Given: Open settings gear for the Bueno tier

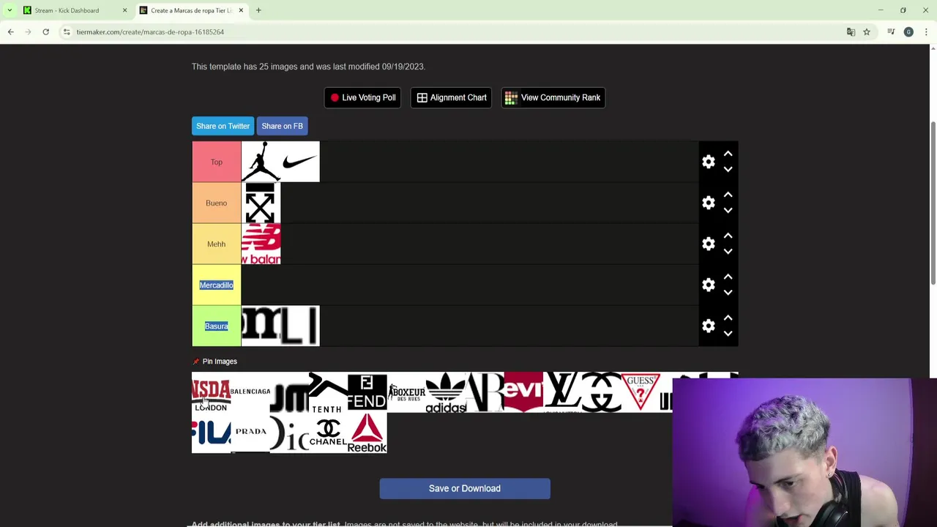Looking at the screenshot, I should tap(708, 203).
